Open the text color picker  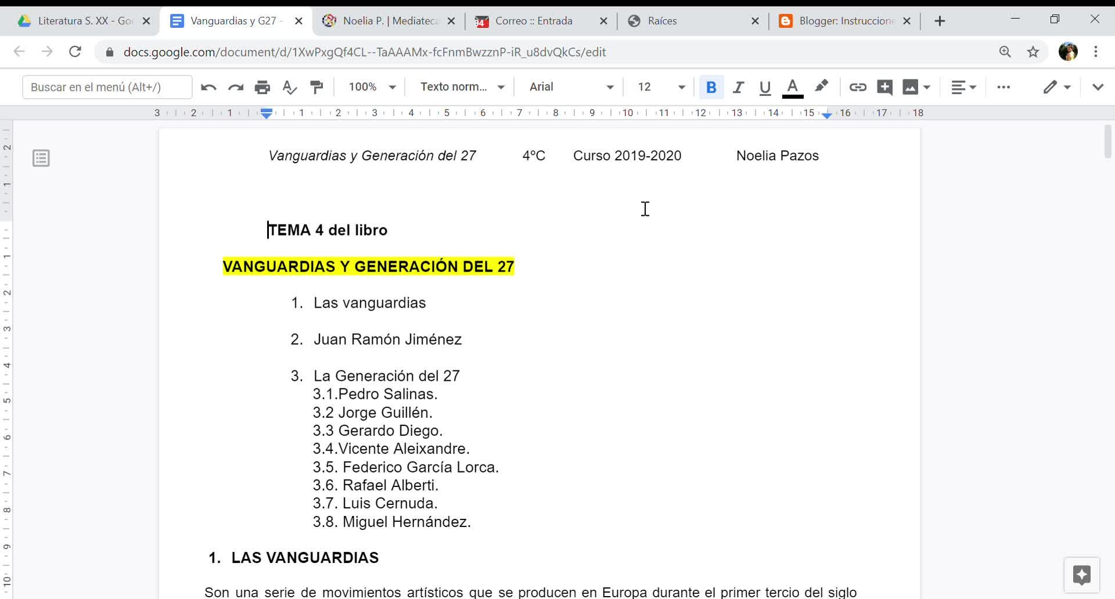click(x=793, y=88)
